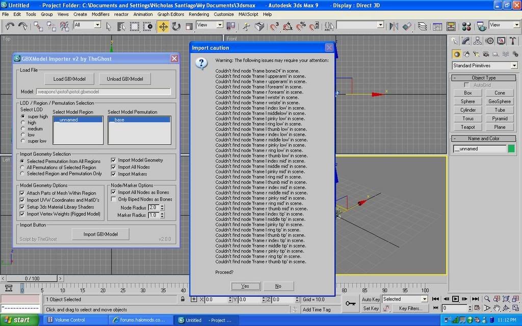Open the Hierarchy command panel
This screenshot has width=522, height=326.
[478, 41]
